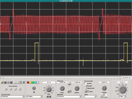Click the Пуск start button

(x=102, y=95)
